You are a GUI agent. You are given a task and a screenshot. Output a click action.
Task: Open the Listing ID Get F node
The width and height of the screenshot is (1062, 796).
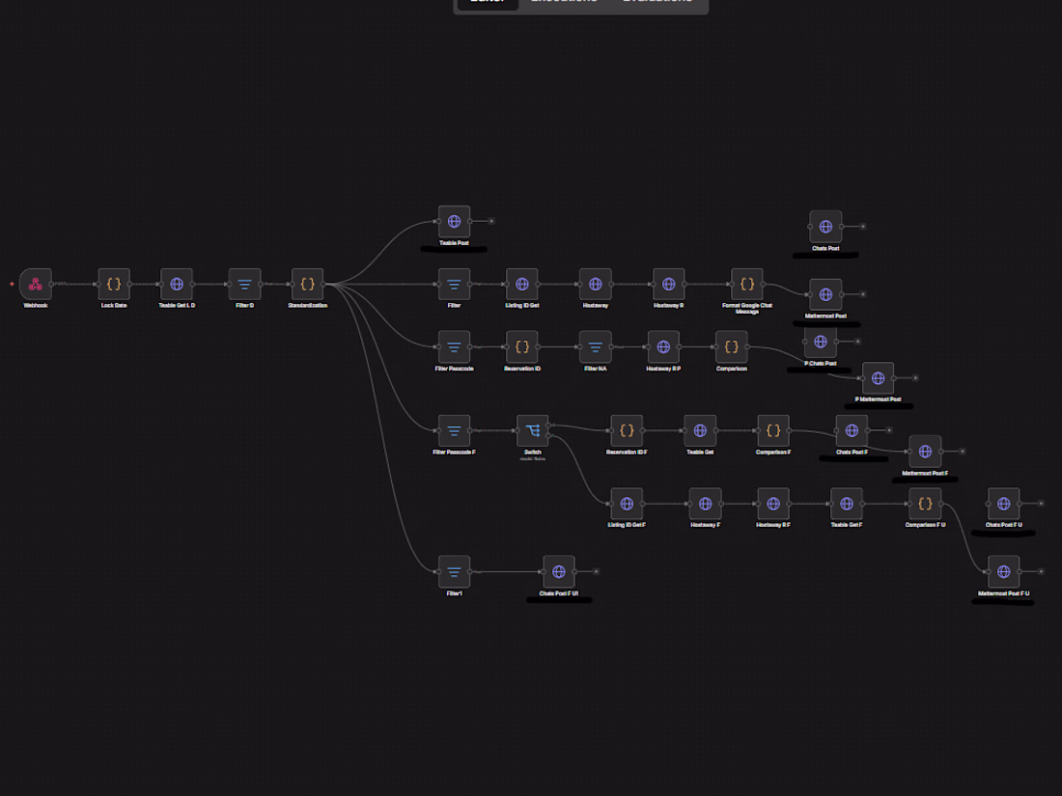627,504
